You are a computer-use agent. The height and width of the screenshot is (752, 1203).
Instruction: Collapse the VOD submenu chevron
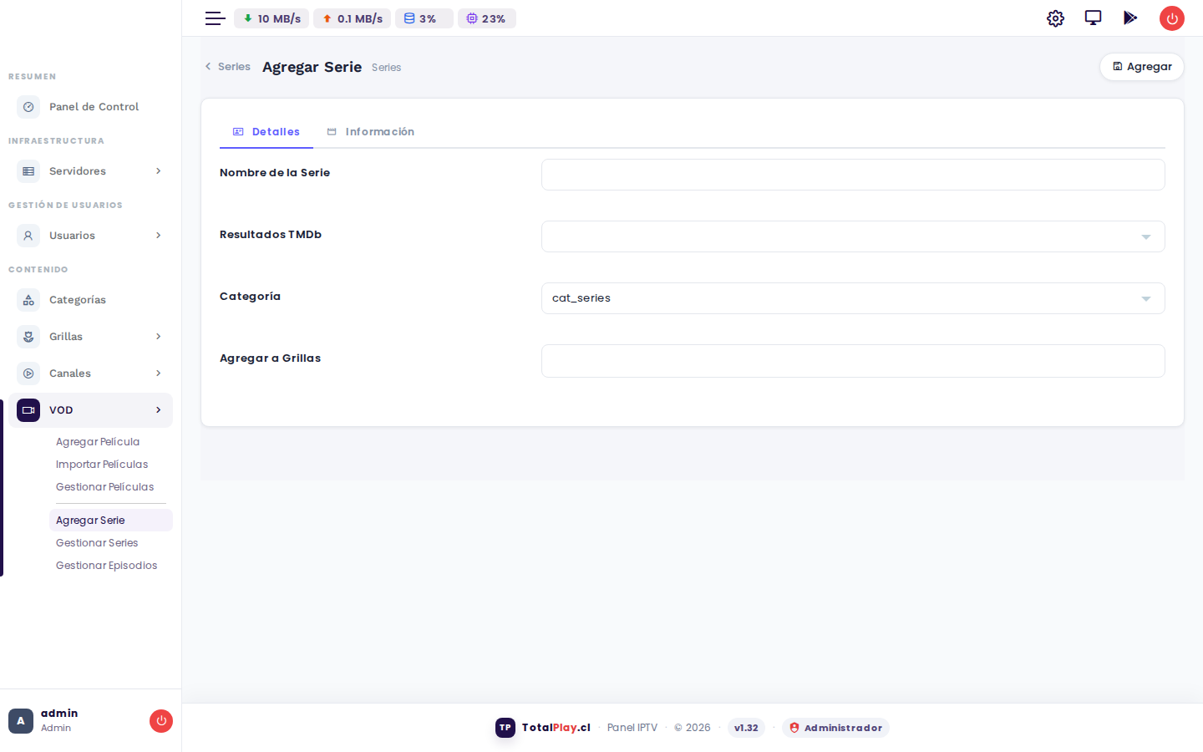(158, 410)
